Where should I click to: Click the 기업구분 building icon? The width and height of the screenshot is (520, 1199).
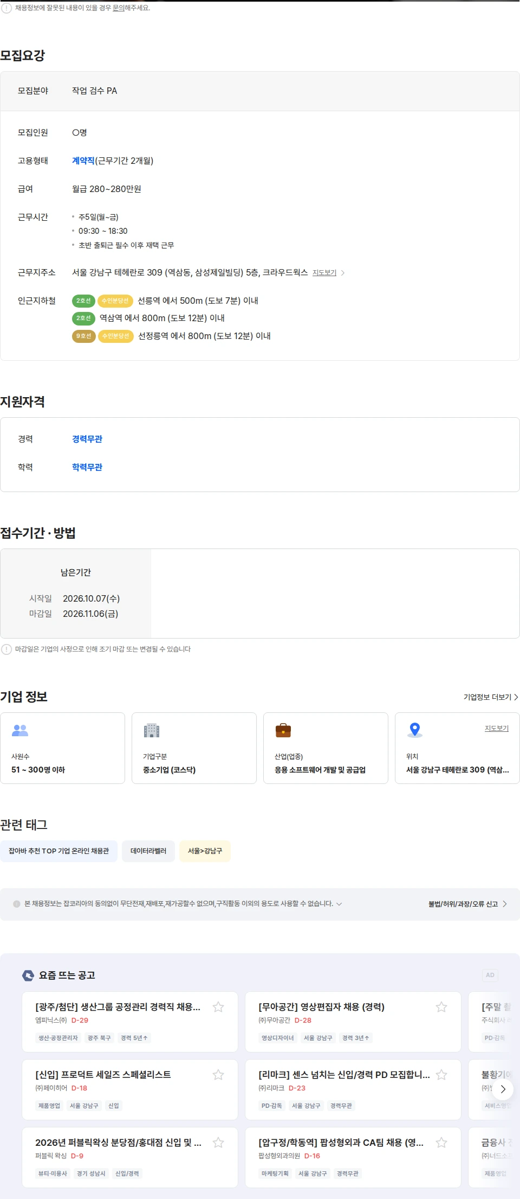pos(152,730)
